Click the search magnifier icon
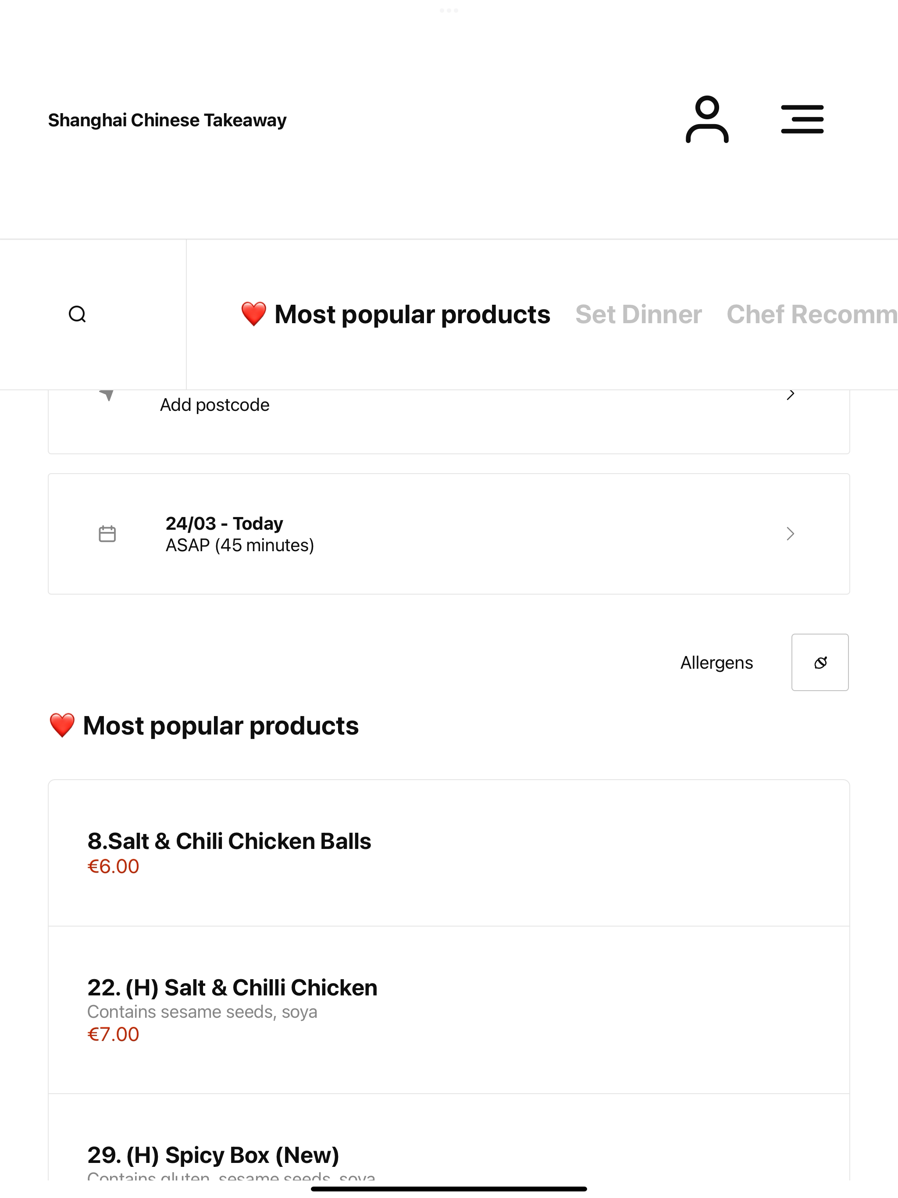 pyautogui.click(x=78, y=314)
